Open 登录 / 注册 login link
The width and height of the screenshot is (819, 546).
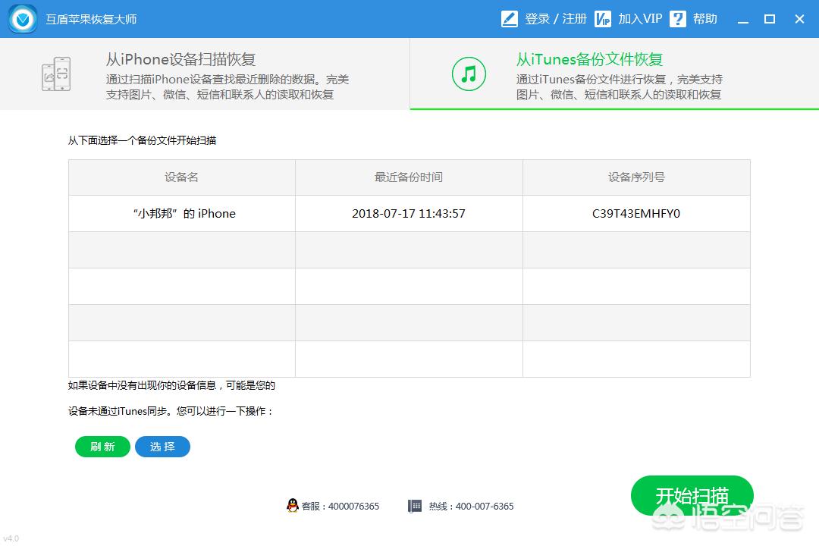(x=556, y=19)
